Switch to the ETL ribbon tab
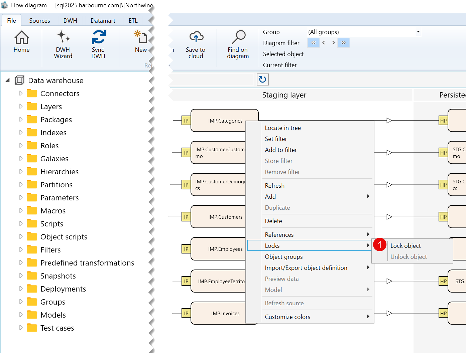 coord(133,20)
